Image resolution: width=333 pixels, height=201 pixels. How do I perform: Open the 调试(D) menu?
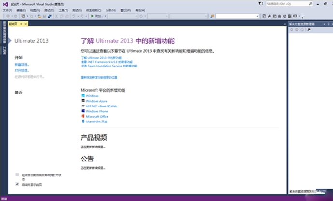click(x=49, y=10)
